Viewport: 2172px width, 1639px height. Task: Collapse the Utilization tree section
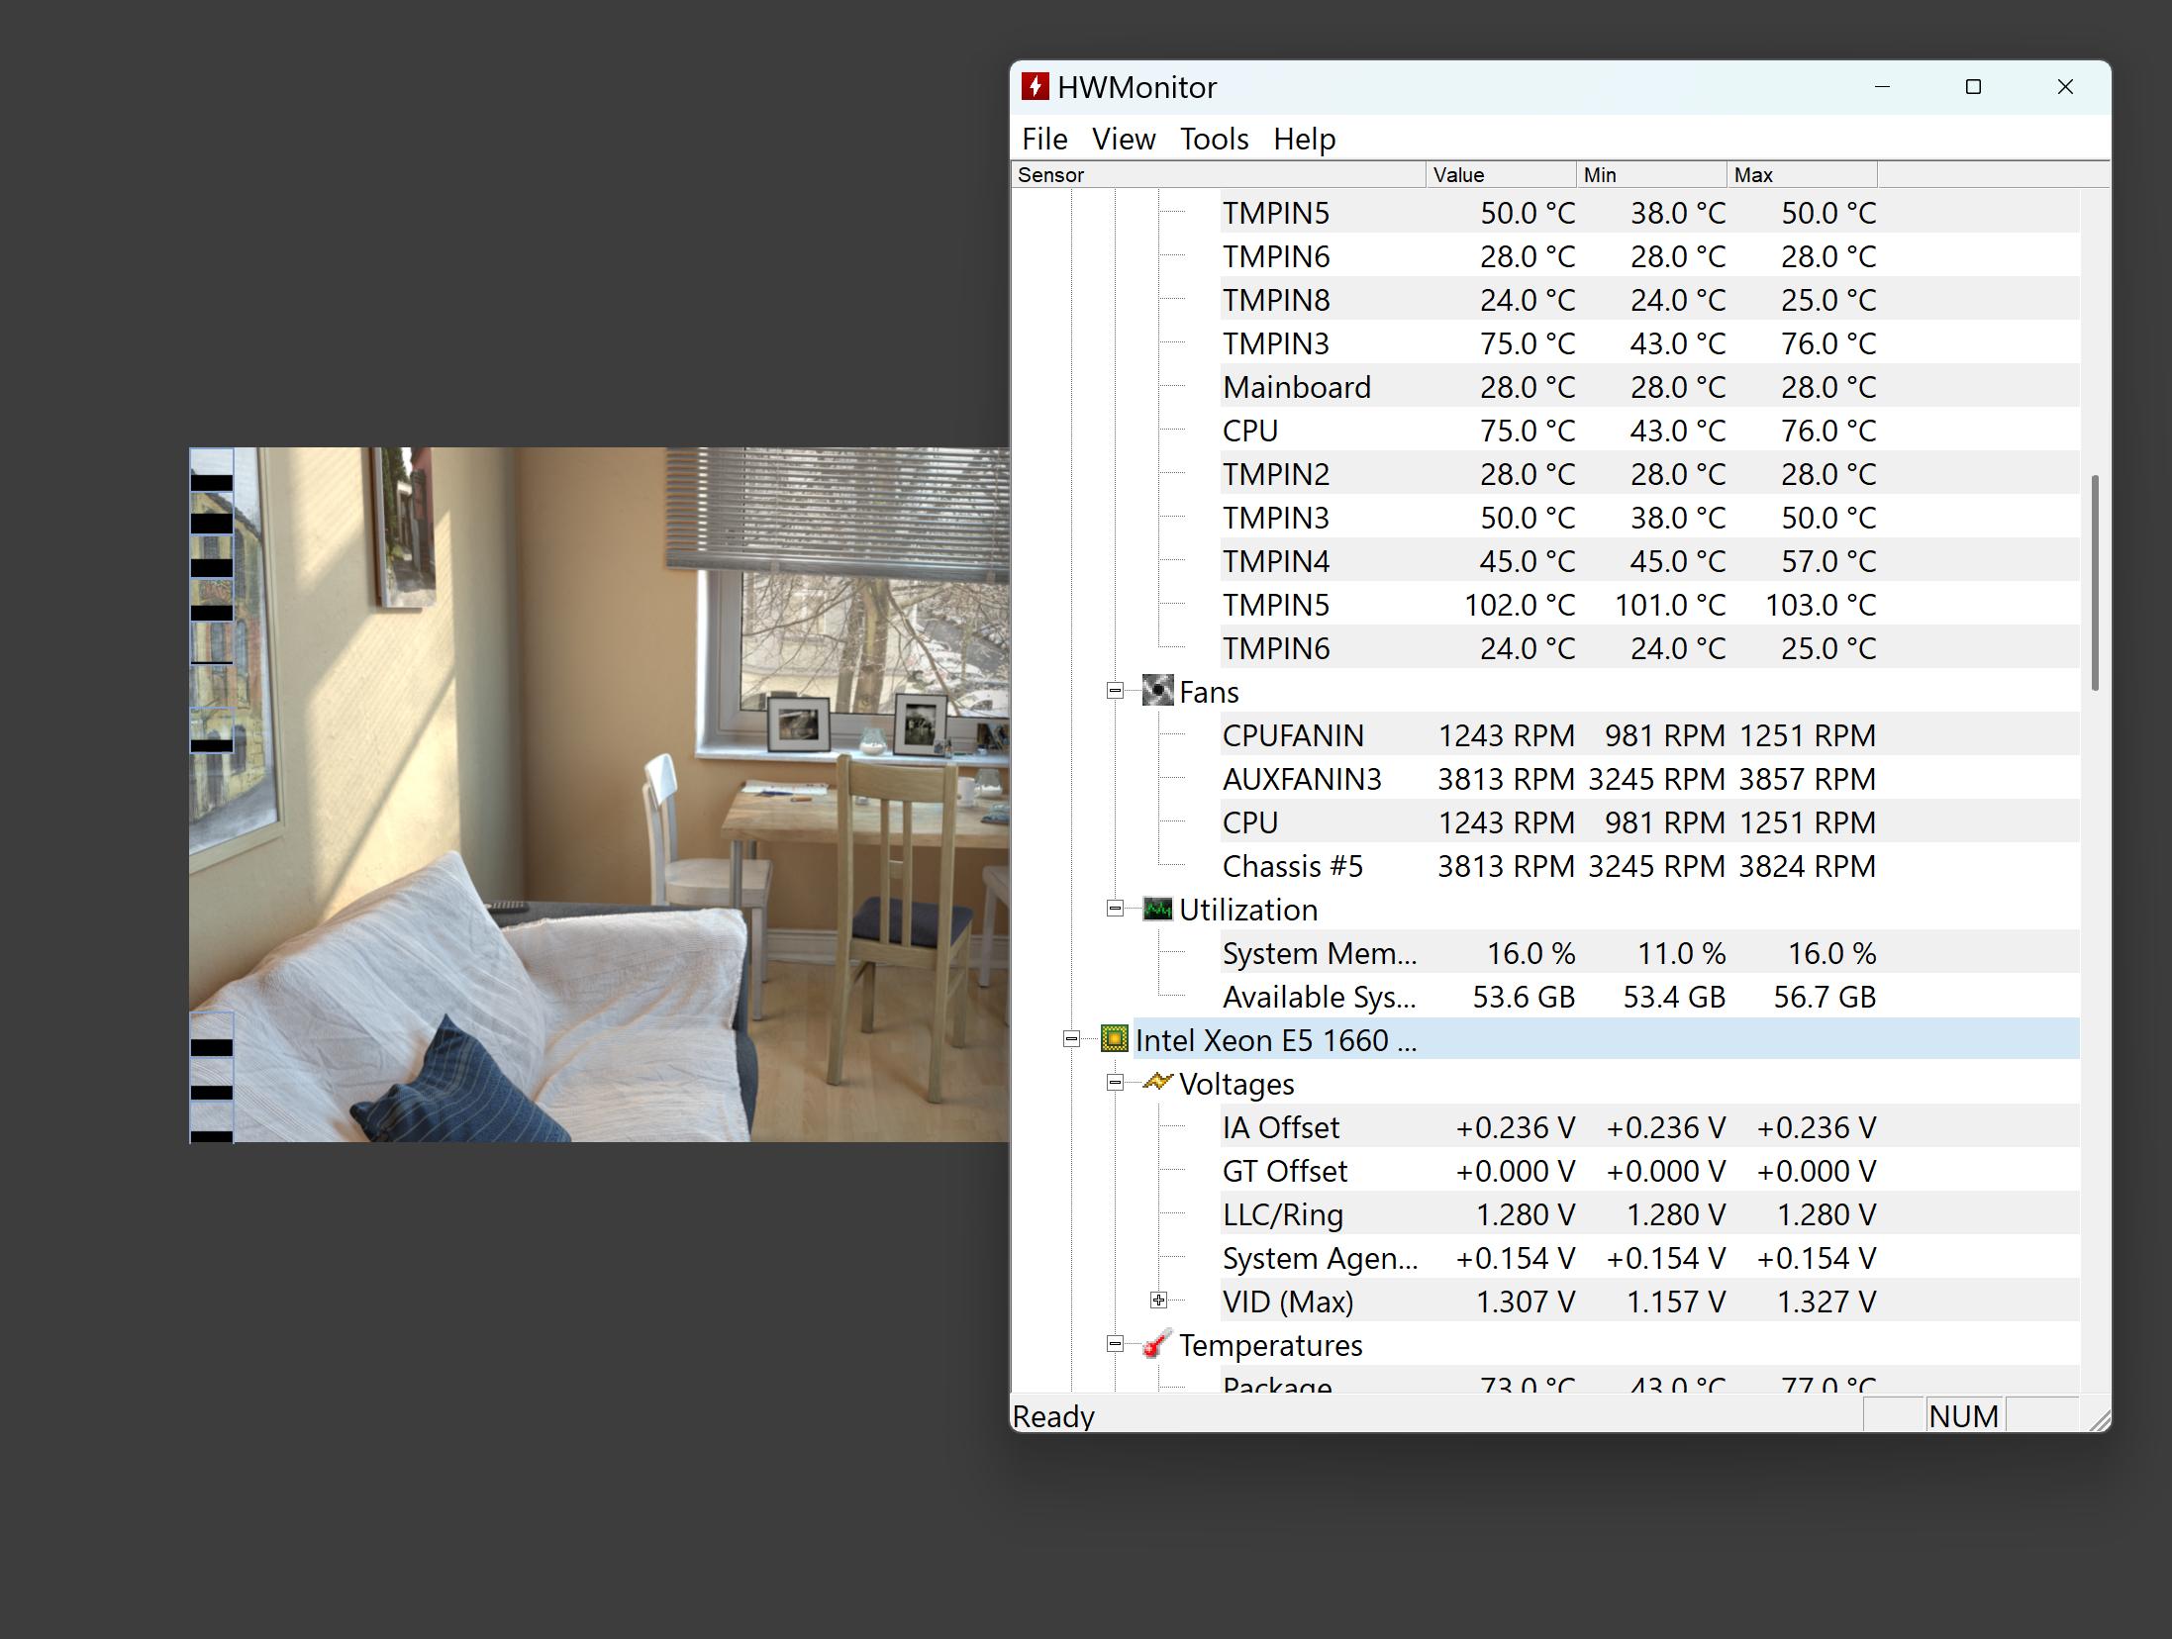(1115, 909)
